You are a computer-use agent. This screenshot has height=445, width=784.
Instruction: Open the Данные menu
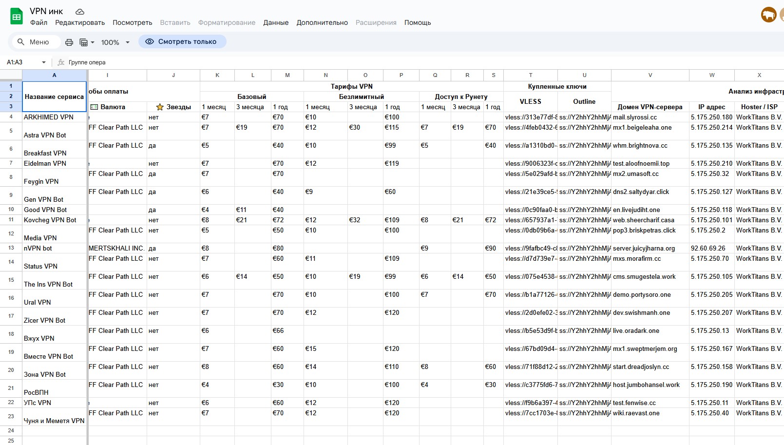[276, 22]
